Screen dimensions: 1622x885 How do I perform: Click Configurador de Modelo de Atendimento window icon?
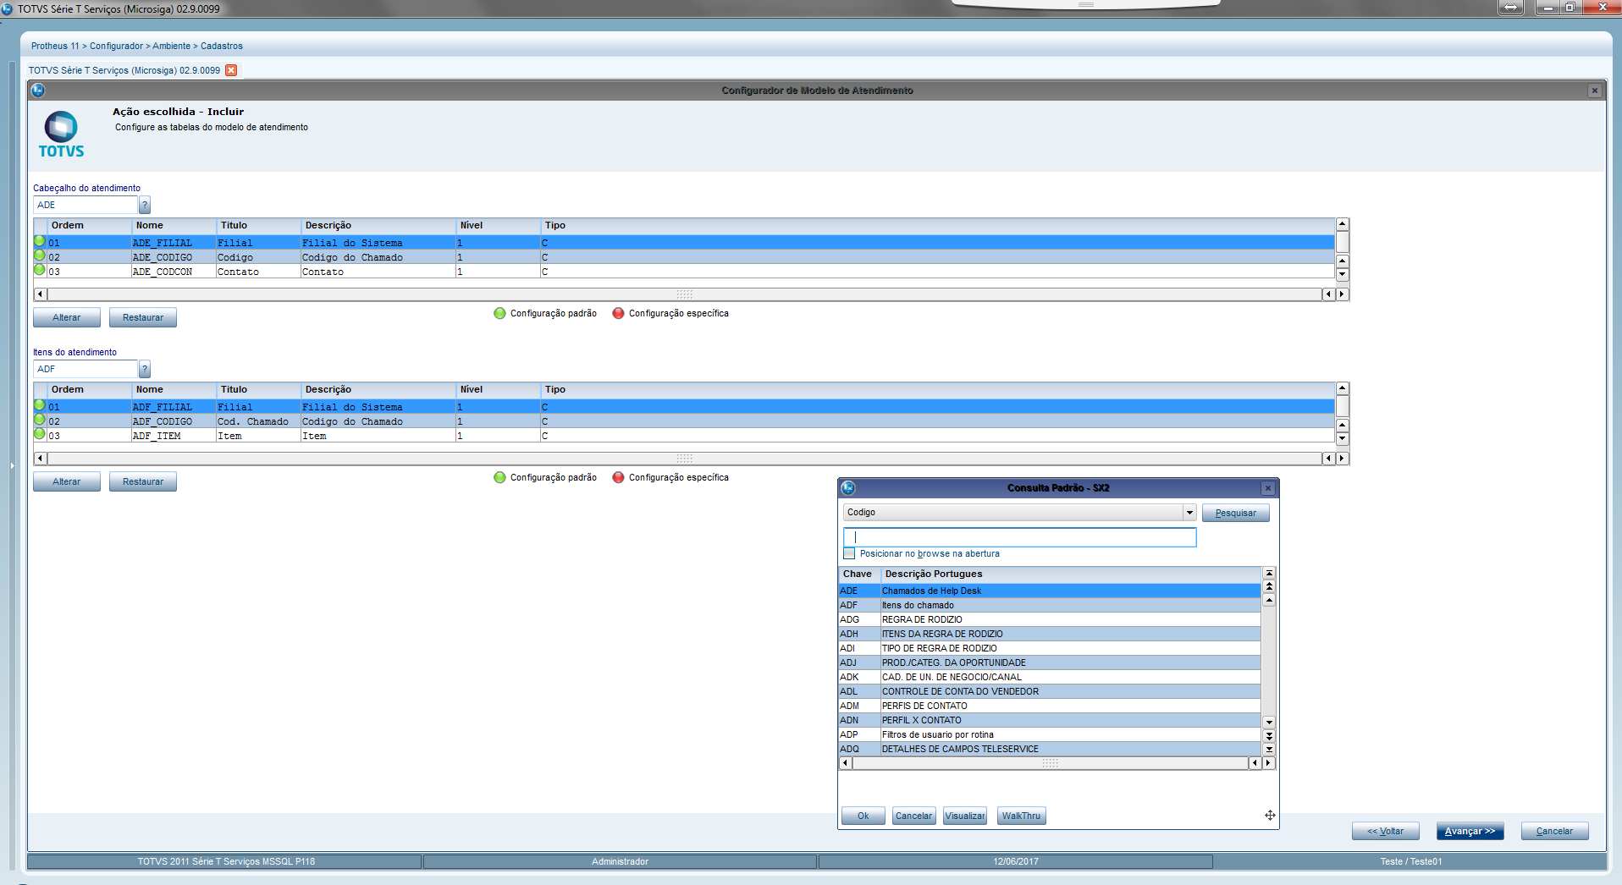click(37, 90)
